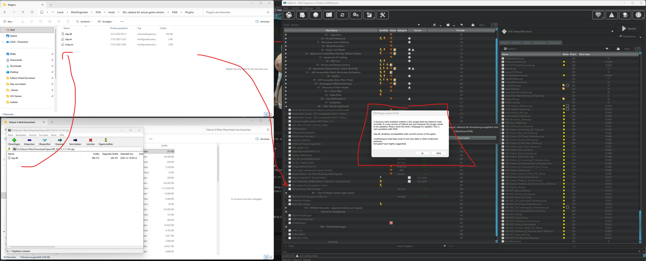Open Ansicht menu in Mod Organizer

pyautogui.click(x=295, y=8)
